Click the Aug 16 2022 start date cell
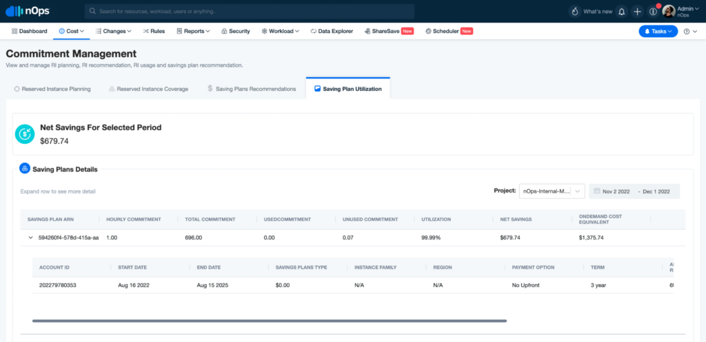Viewport: 706px width, 342px height. [x=132, y=286]
